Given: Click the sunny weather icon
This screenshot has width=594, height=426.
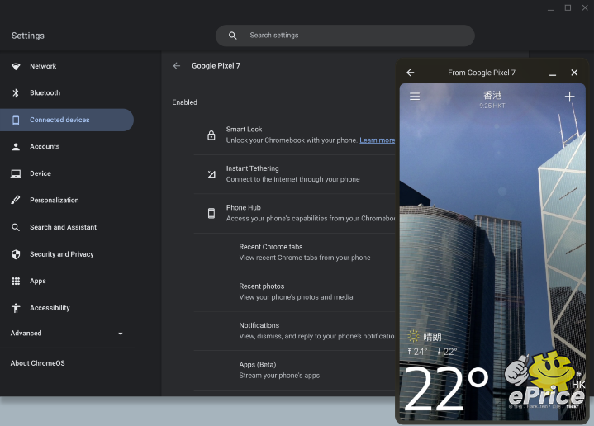Looking at the screenshot, I should [413, 336].
